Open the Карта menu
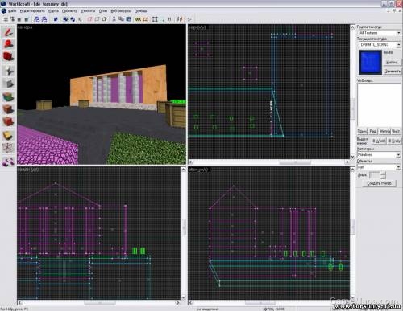The image size is (403, 311). click(53, 11)
